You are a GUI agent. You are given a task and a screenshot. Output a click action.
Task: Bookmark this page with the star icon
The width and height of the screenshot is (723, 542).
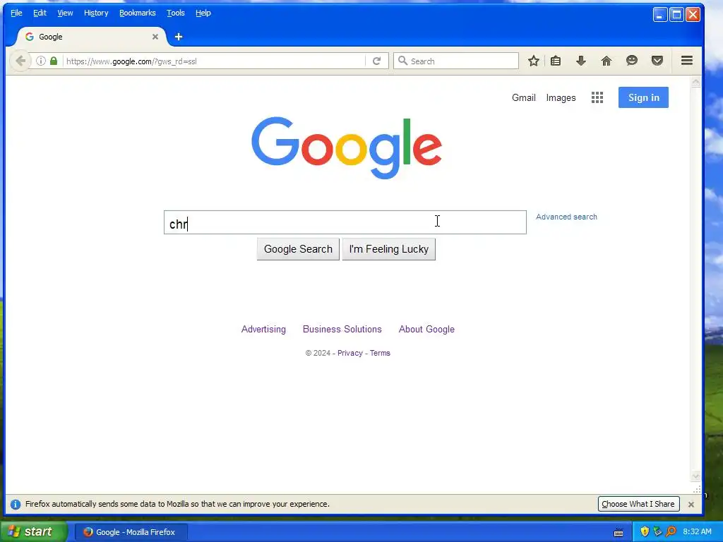534,61
